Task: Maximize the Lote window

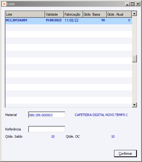Action: [132, 4]
